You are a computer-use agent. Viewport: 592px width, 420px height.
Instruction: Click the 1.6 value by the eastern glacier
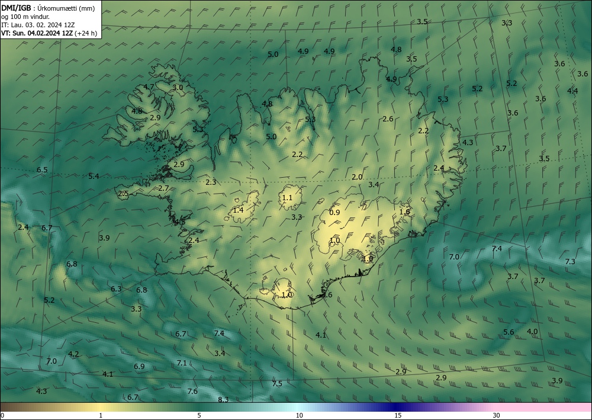405,211
